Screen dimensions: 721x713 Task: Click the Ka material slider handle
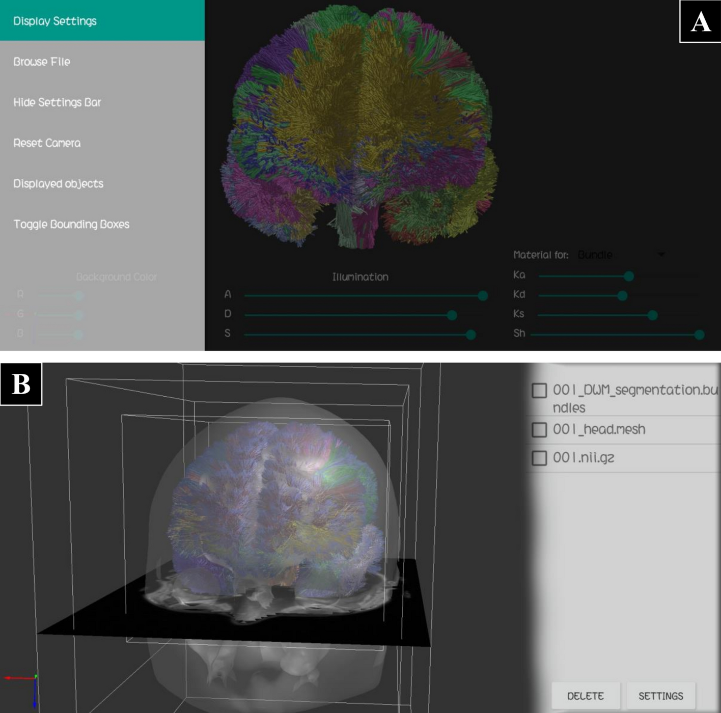click(629, 276)
